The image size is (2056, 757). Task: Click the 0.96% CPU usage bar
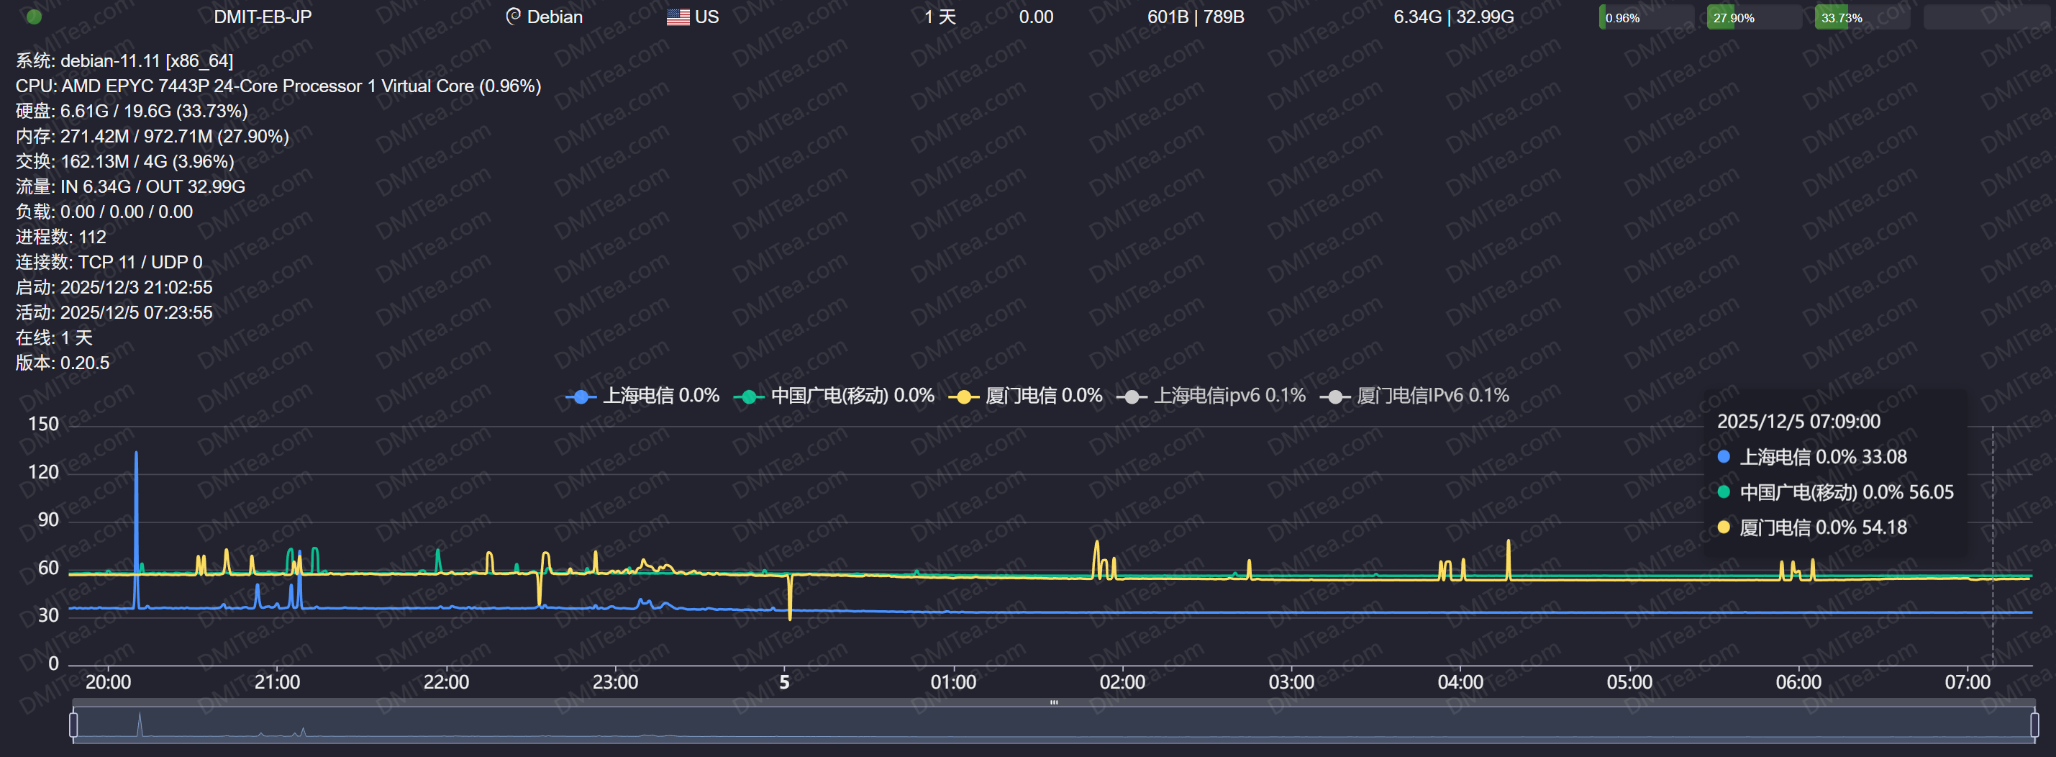[1646, 17]
